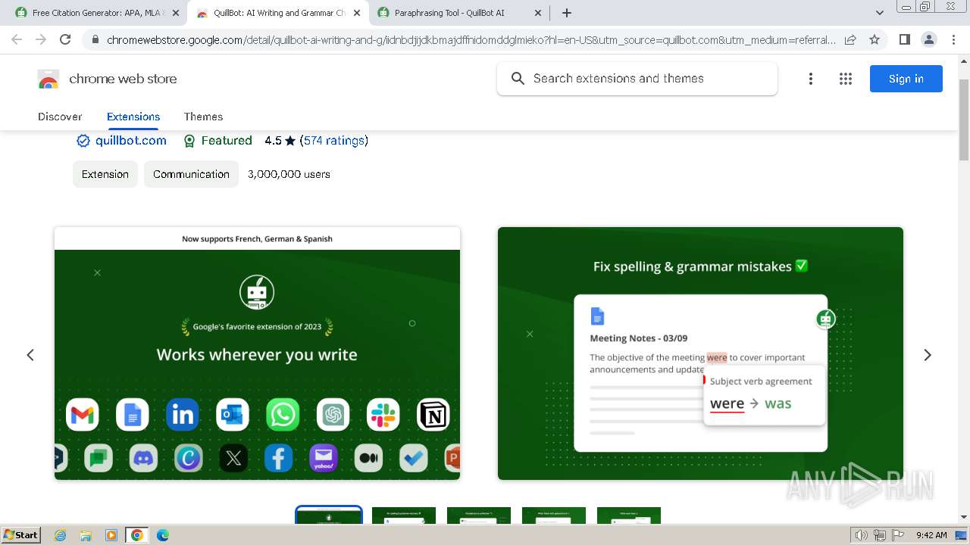The image size is (970, 545).
Task: Launch Internet Explorer from the taskbar
Action: click(60, 535)
